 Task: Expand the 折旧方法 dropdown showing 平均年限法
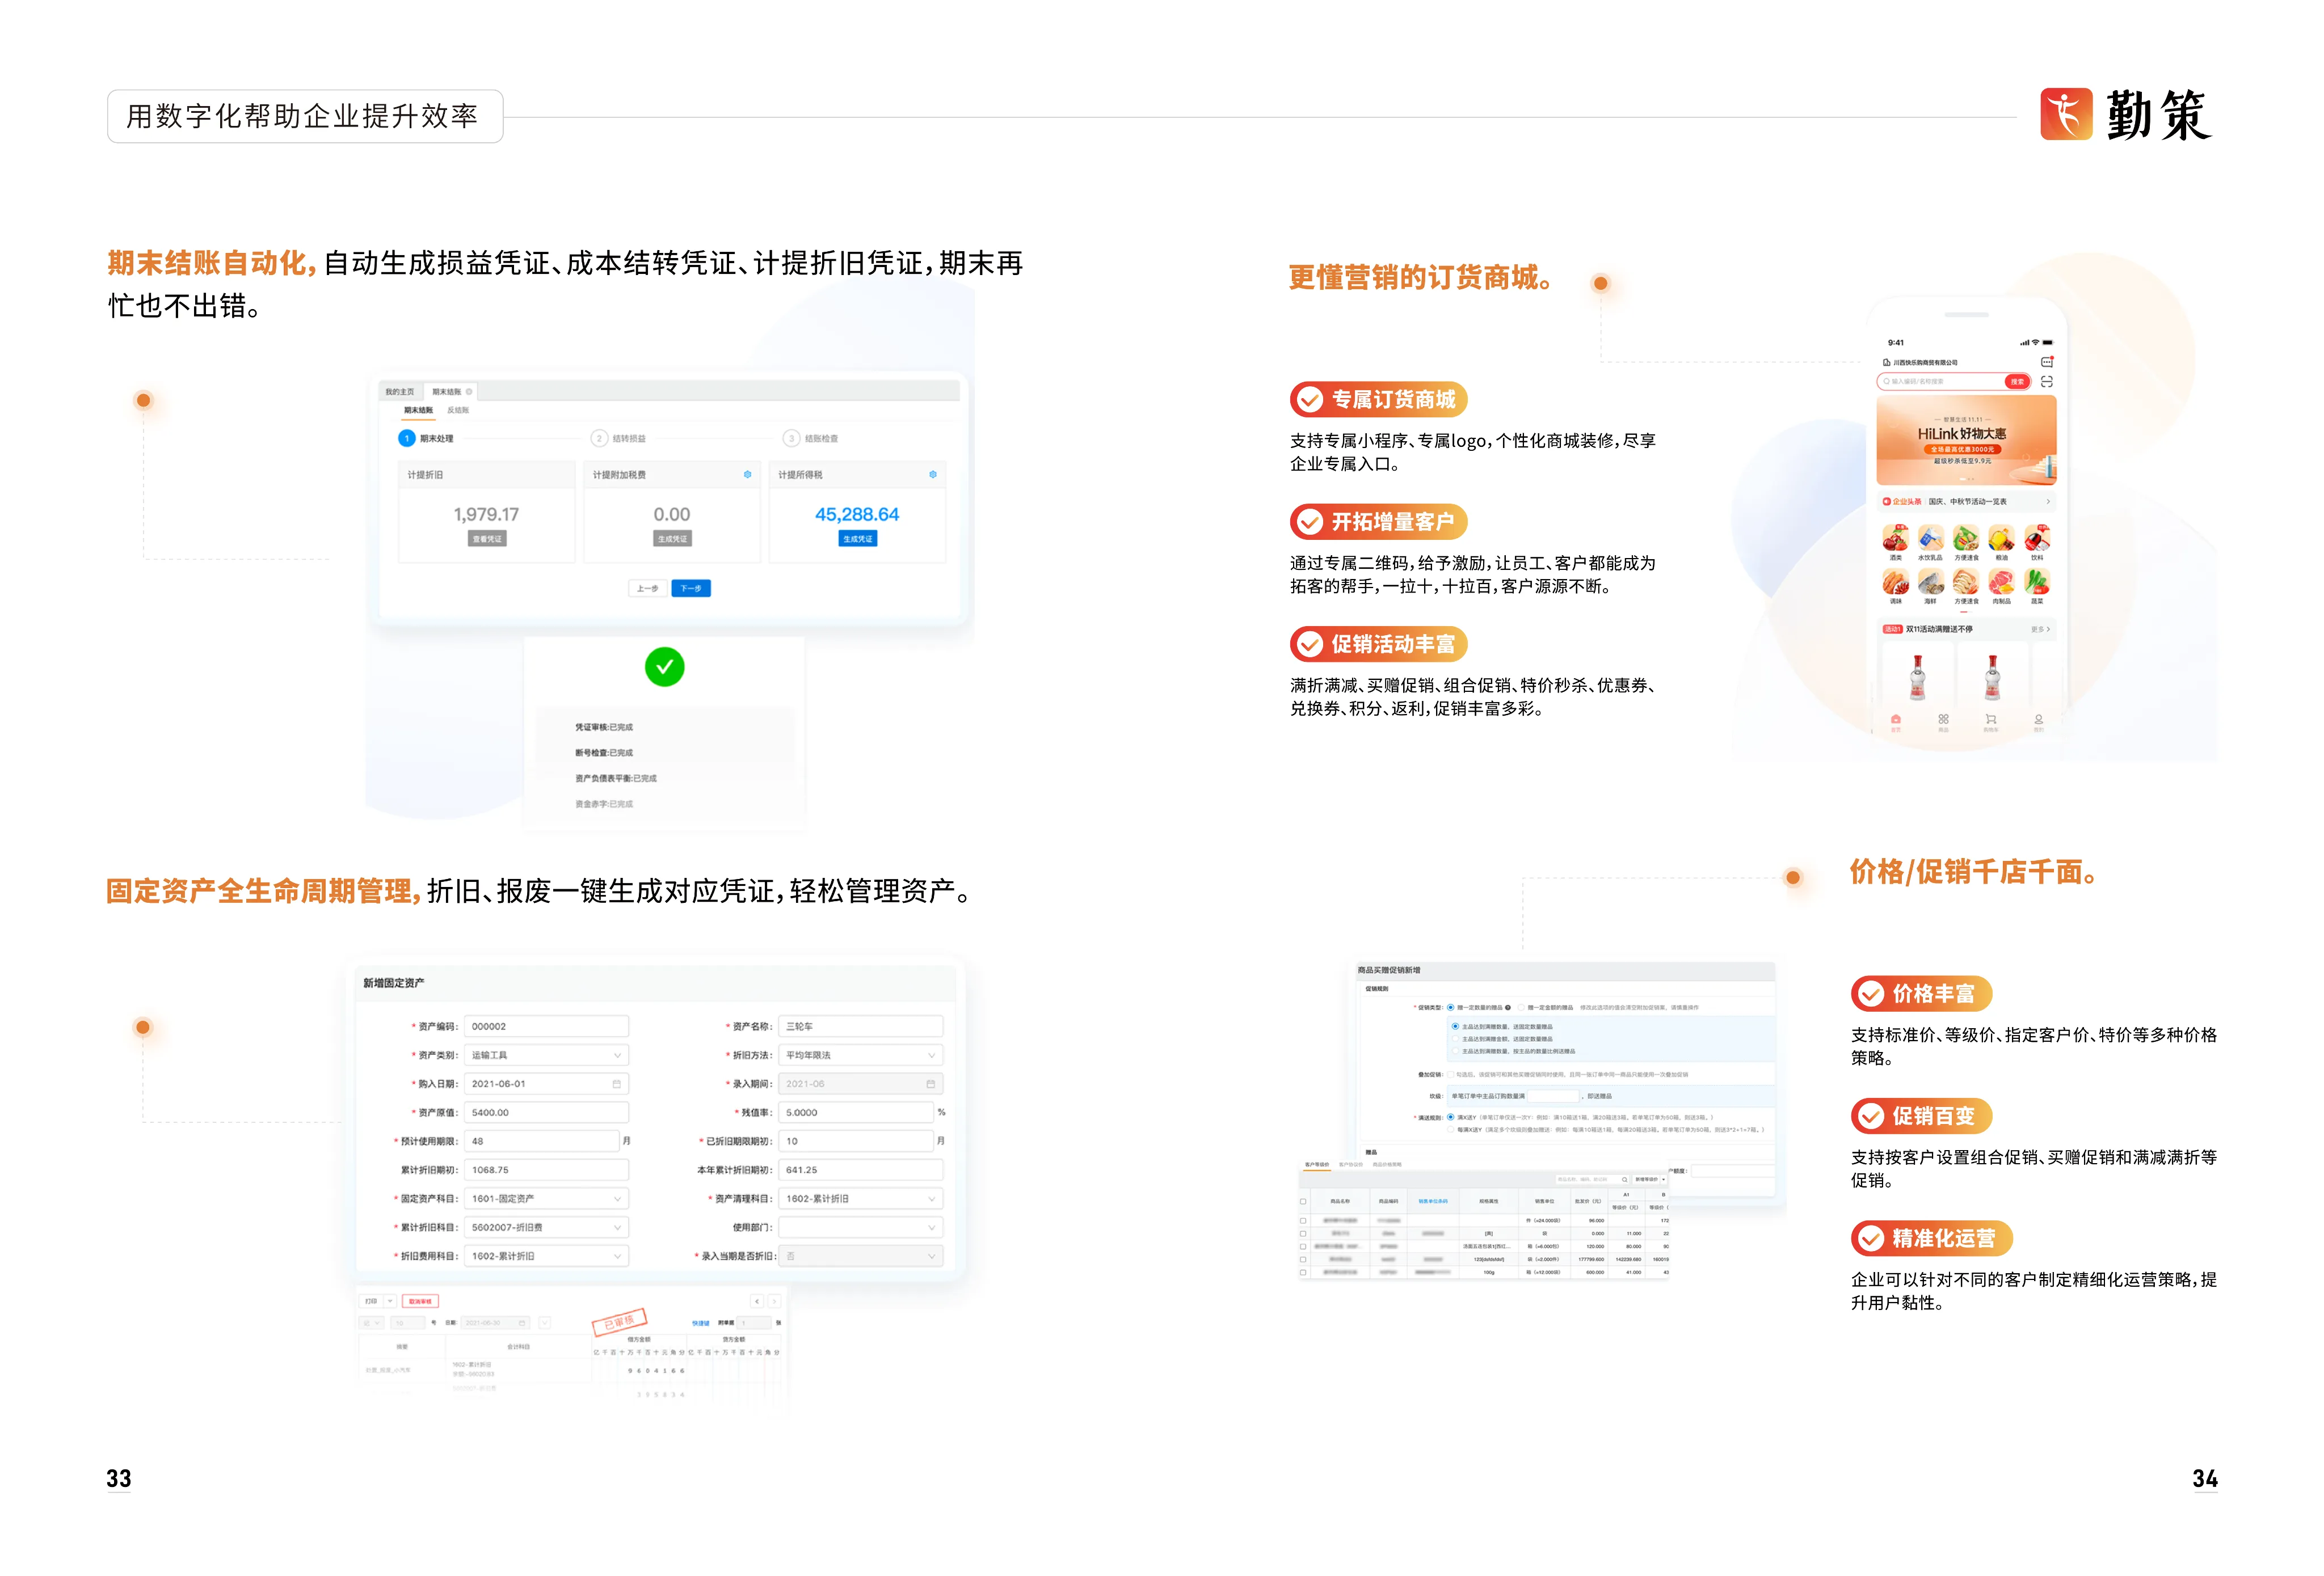coord(861,1055)
